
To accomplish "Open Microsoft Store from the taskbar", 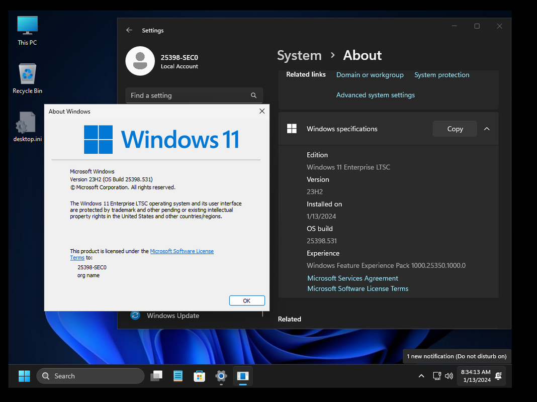I will (199, 376).
